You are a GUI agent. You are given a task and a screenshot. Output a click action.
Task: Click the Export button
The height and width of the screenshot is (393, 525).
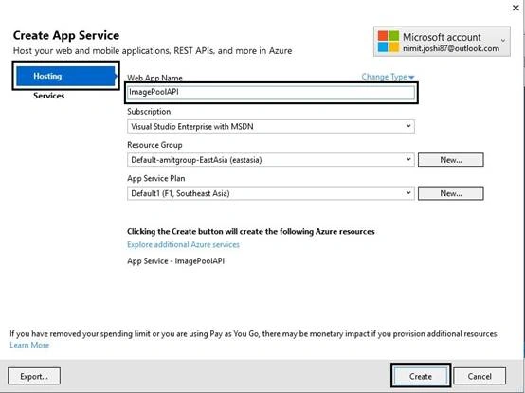[x=34, y=376]
